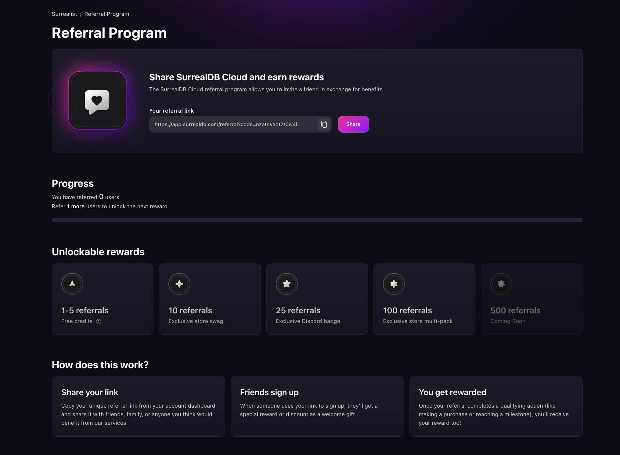Select the star icon for 25 referrals

[x=287, y=284]
